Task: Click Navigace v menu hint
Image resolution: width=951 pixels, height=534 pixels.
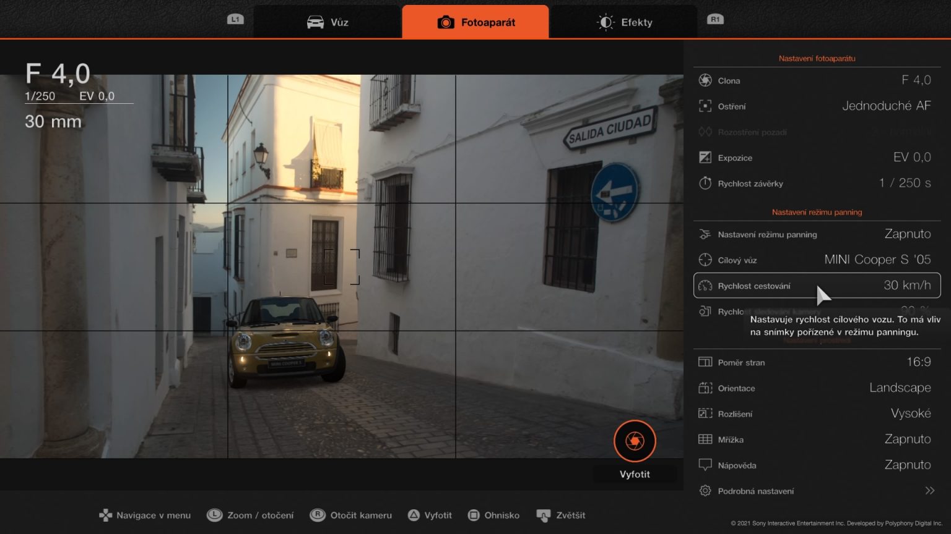Action: pos(145,515)
